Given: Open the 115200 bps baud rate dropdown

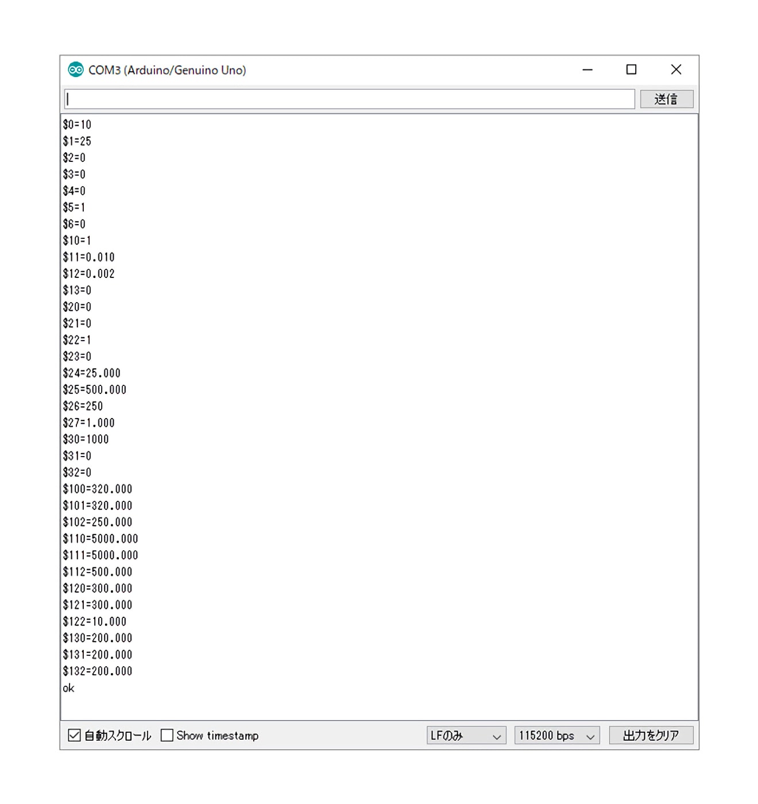Looking at the screenshot, I should [556, 736].
